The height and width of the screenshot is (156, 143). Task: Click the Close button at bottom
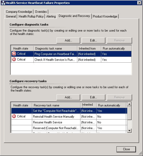tap(126, 149)
